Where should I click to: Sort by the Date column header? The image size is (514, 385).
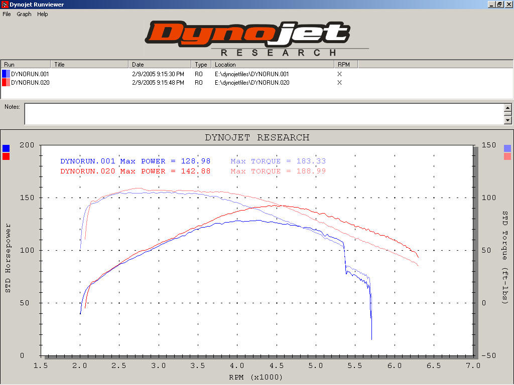(159, 64)
